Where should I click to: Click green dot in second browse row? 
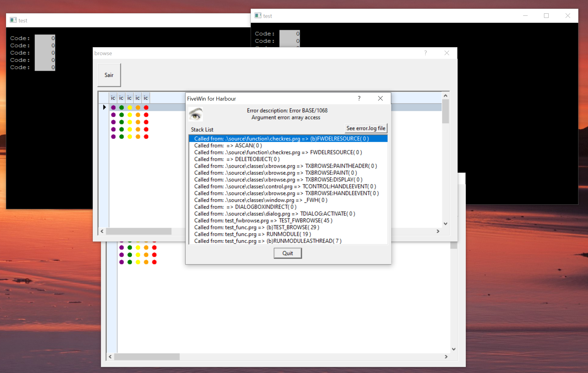(x=122, y=115)
